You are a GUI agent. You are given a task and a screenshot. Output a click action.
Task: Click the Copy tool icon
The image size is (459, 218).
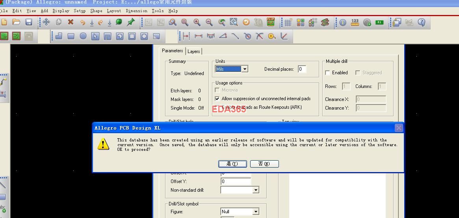59,22
